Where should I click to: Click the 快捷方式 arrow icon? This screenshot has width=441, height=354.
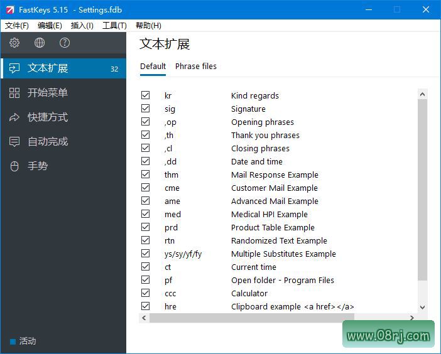(14, 117)
